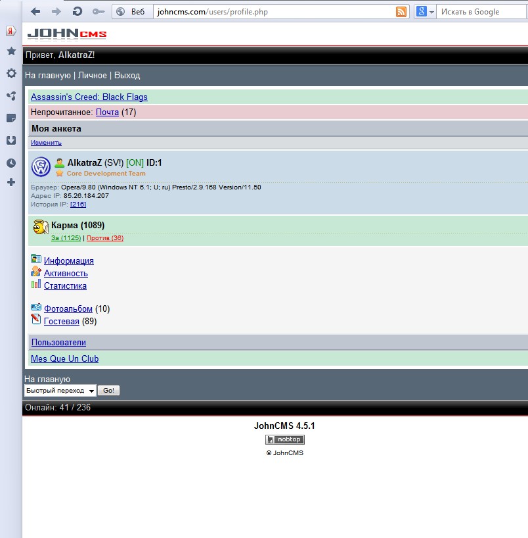Click IP address 85.26.184.207
Screen dimensions: 528x538
[86, 195]
